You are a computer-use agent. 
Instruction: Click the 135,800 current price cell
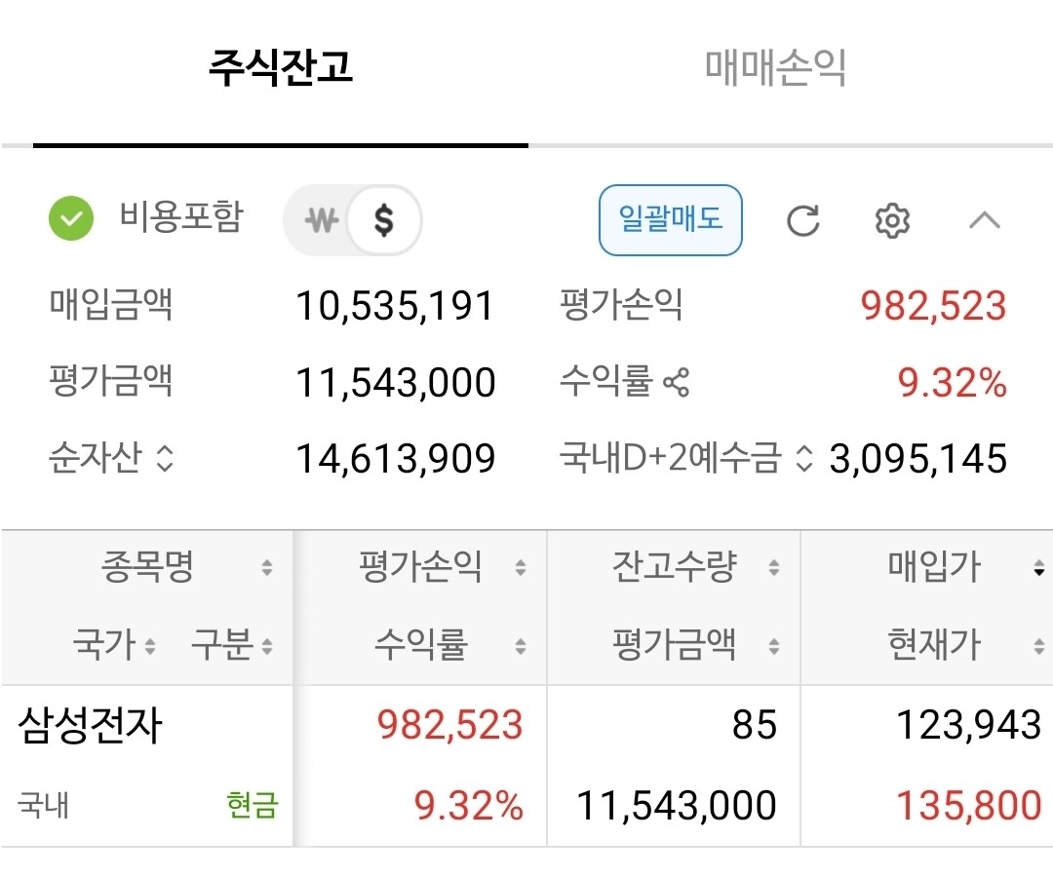point(968,806)
